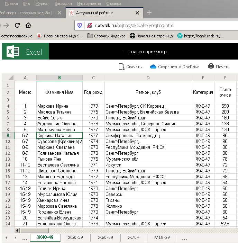
Task: Click the cell Рыкова Яна
Action: 59,159
